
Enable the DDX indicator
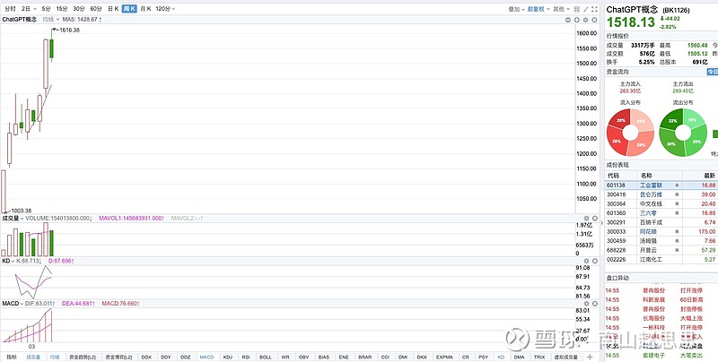146,357
